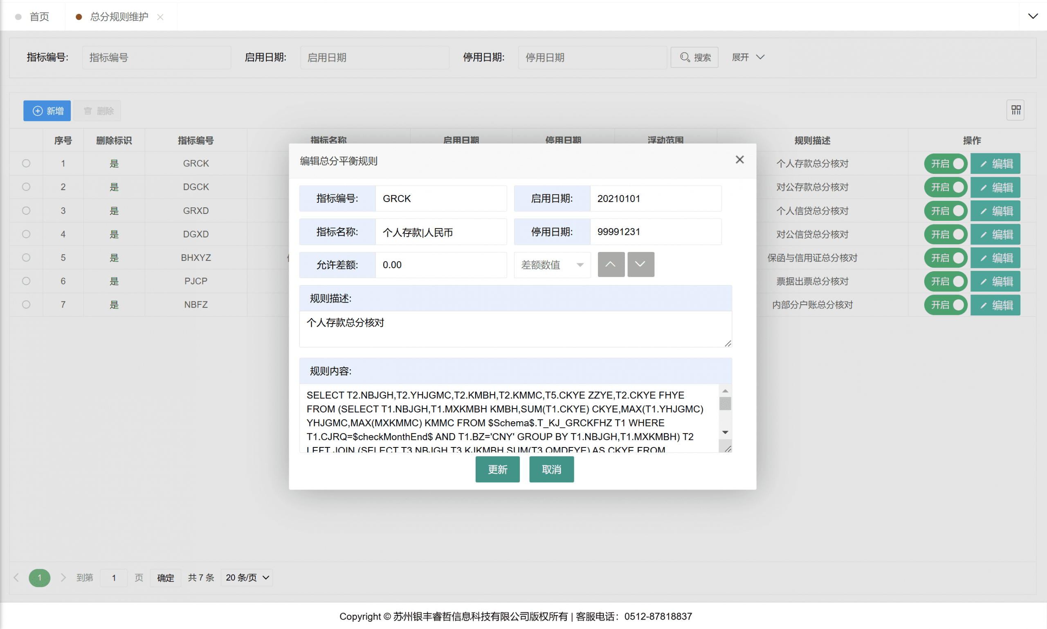Click the column settings grid icon

(x=1016, y=110)
